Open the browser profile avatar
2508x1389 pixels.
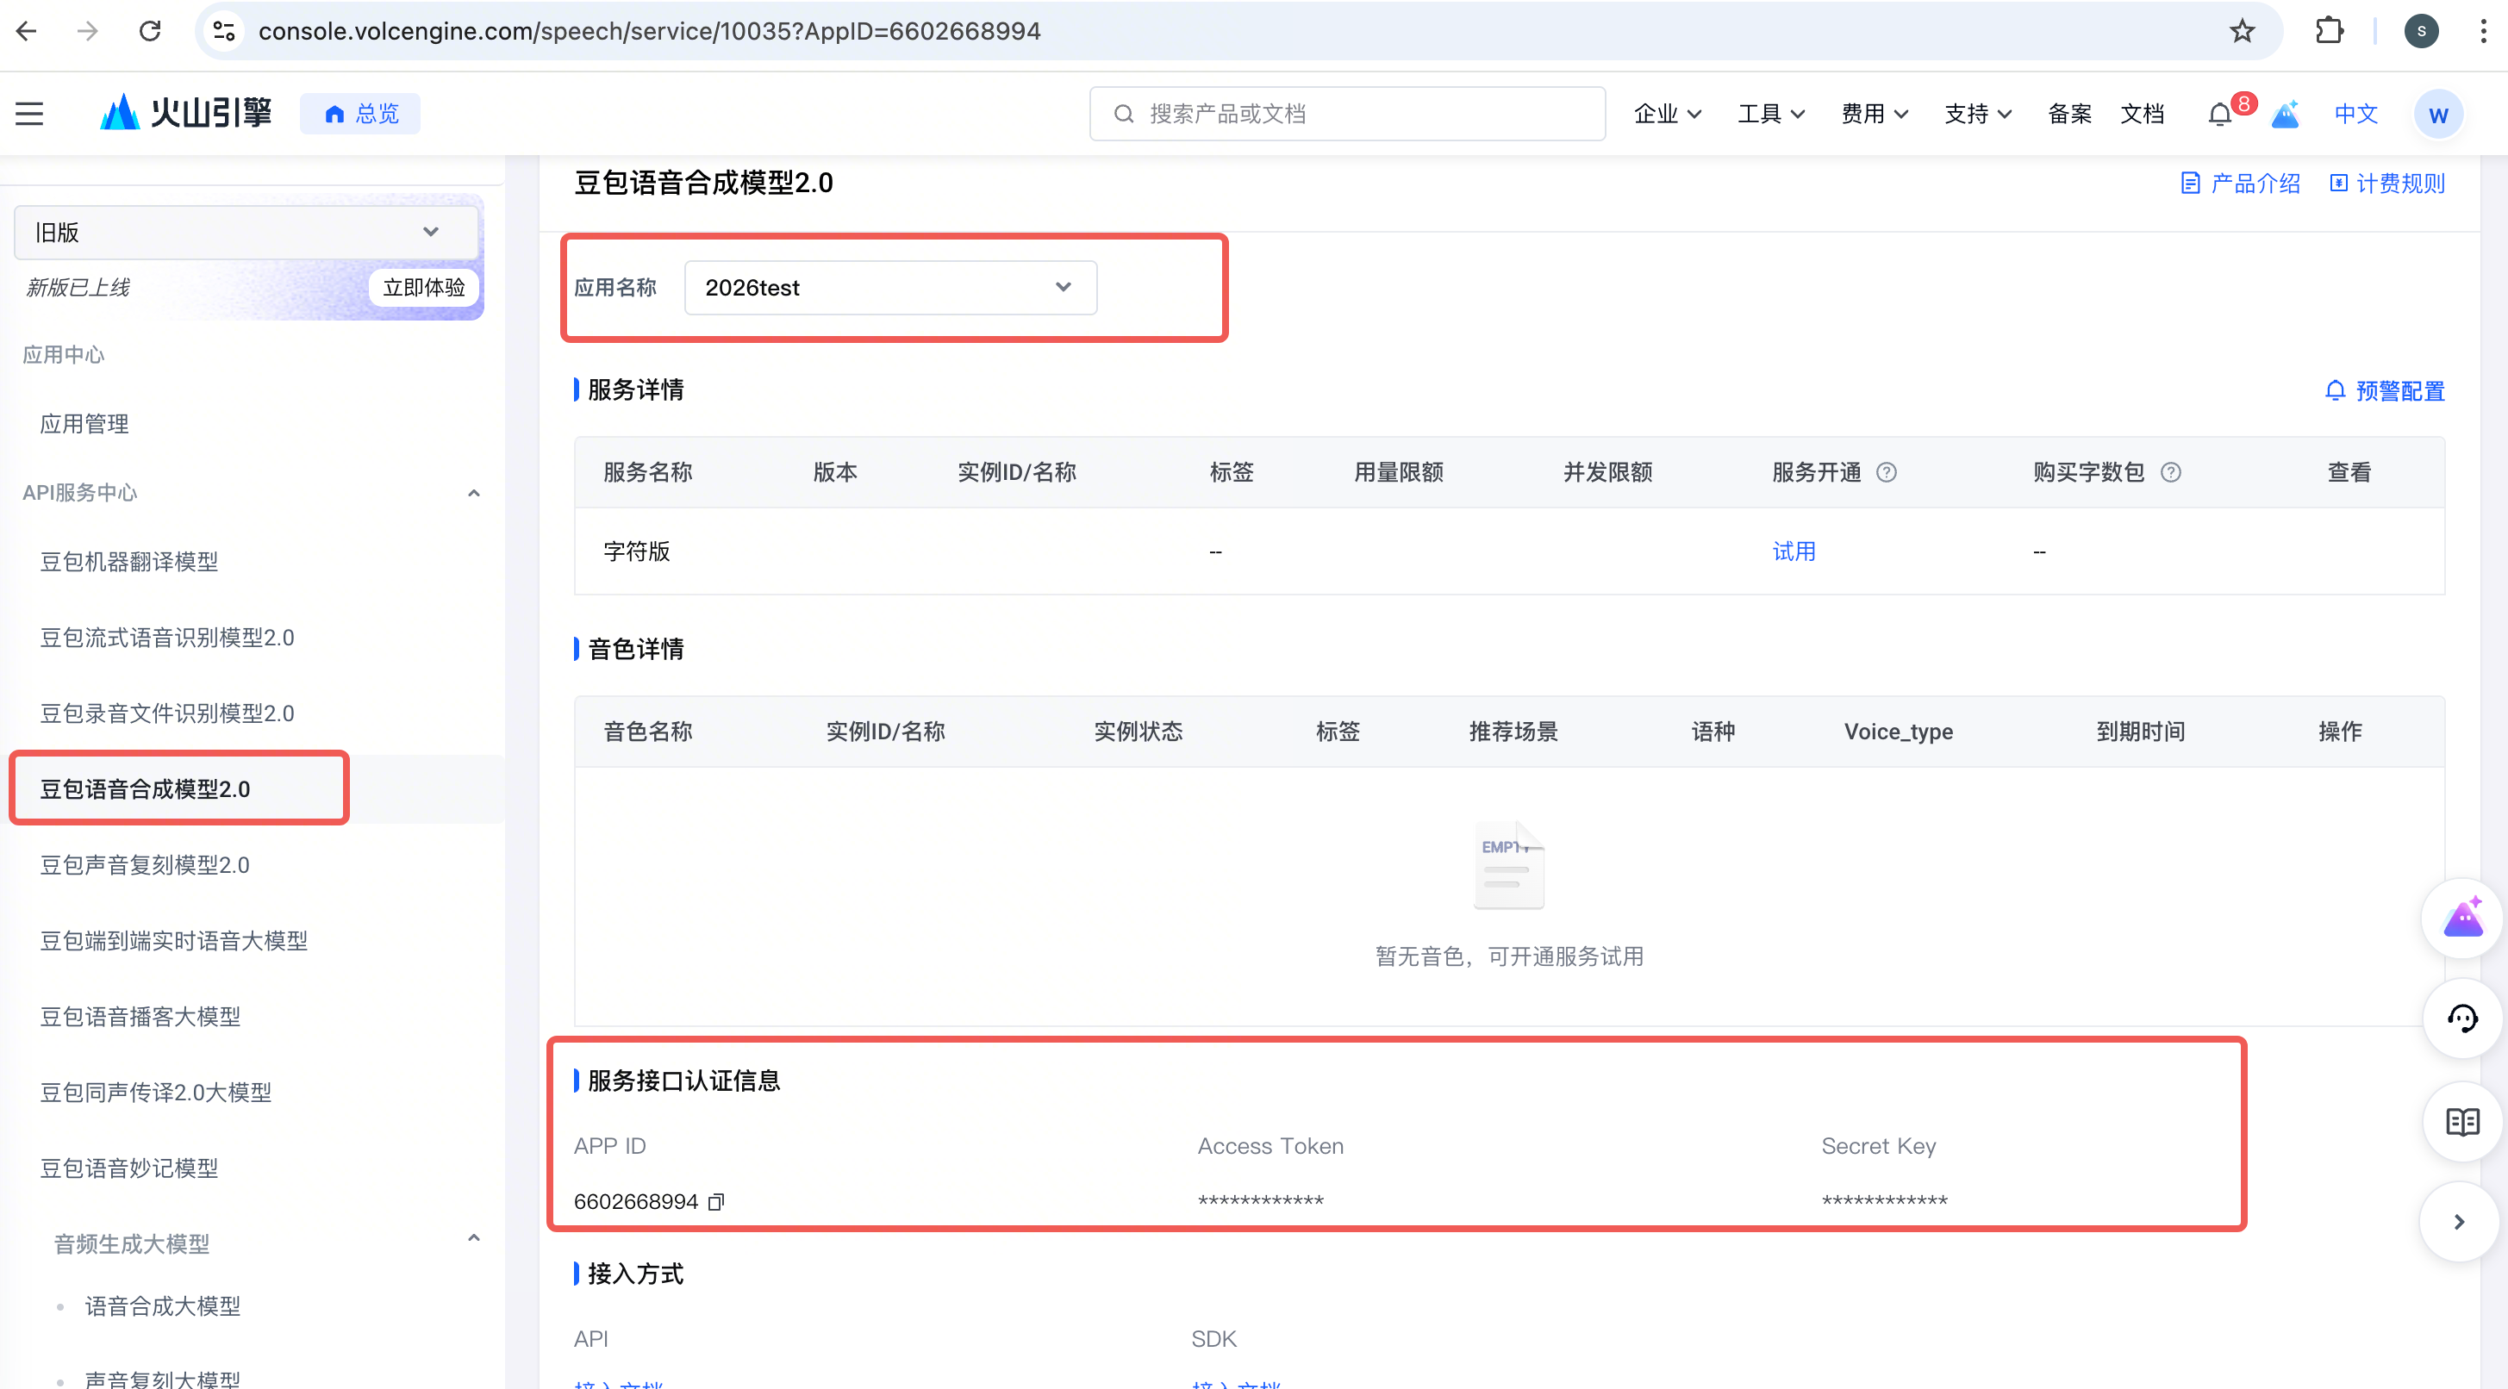point(2420,31)
